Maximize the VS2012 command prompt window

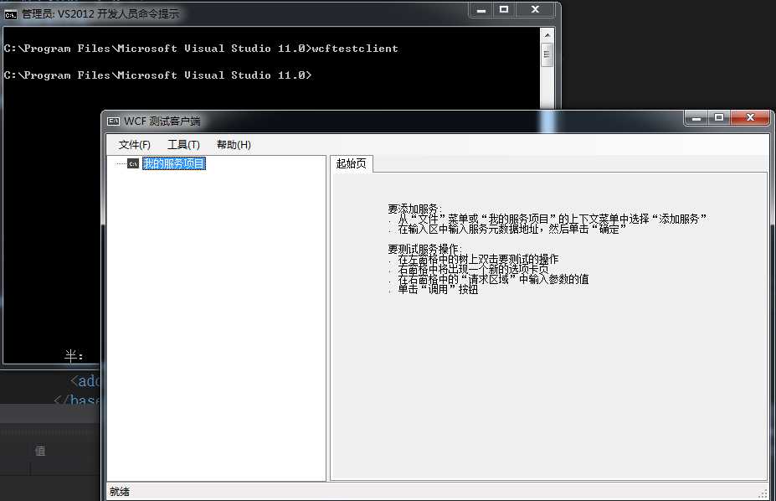tap(504, 10)
